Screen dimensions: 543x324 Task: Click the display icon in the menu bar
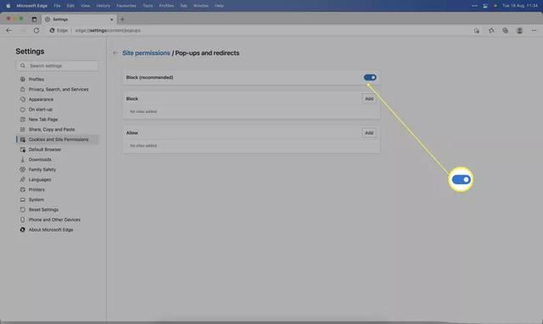pos(485,6)
